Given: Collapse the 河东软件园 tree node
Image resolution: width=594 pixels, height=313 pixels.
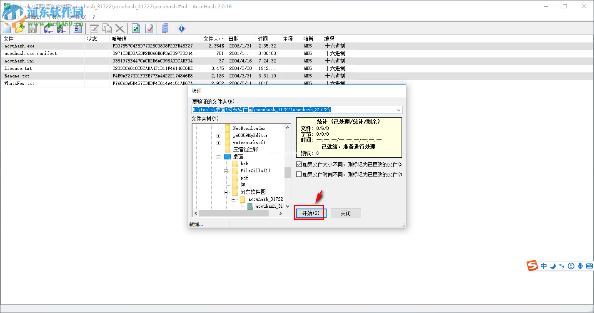Looking at the screenshot, I should click(226, 192).
